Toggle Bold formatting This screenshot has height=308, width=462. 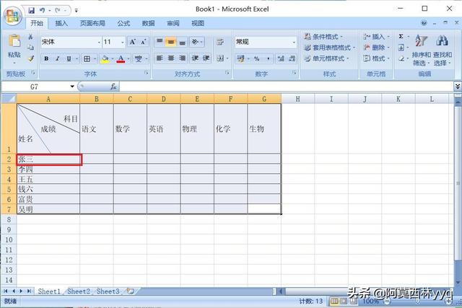[46, 58]
